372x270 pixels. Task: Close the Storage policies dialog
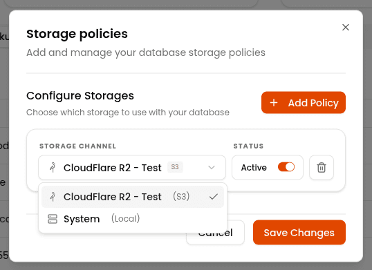coord(346,28)
